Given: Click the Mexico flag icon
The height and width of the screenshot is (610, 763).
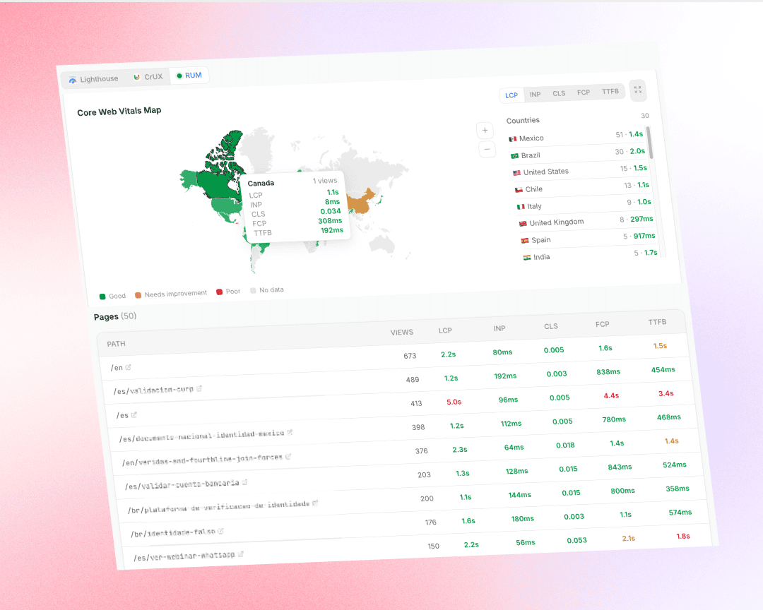Looking at the screenshot, I should point(512,139).
